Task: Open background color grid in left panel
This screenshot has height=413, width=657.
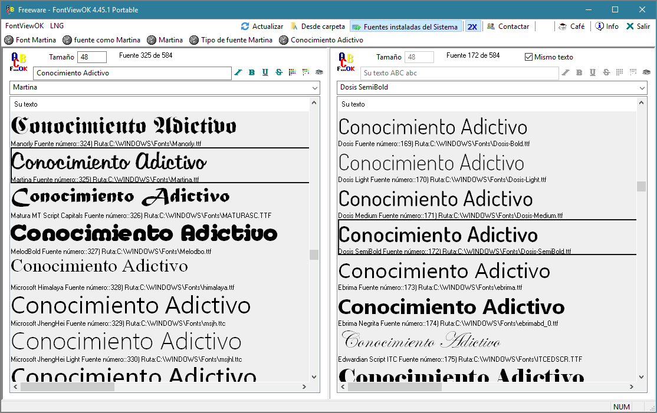Action: tap(306, 72)
